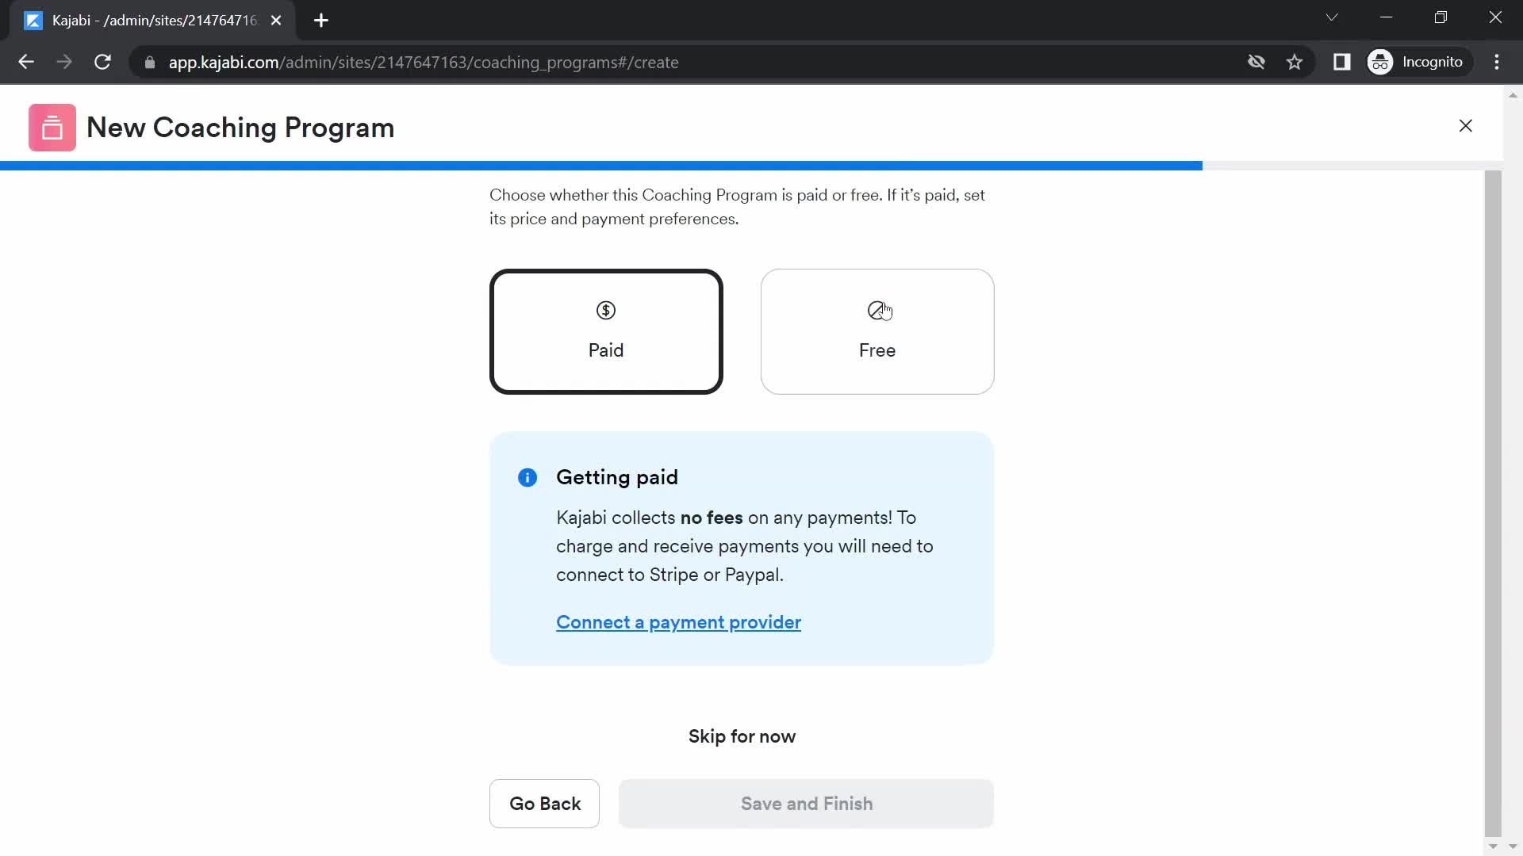Reload the Kajabi page
Image resolution: width=1523 pixels, height=856 pixels.
click(102, 62)
